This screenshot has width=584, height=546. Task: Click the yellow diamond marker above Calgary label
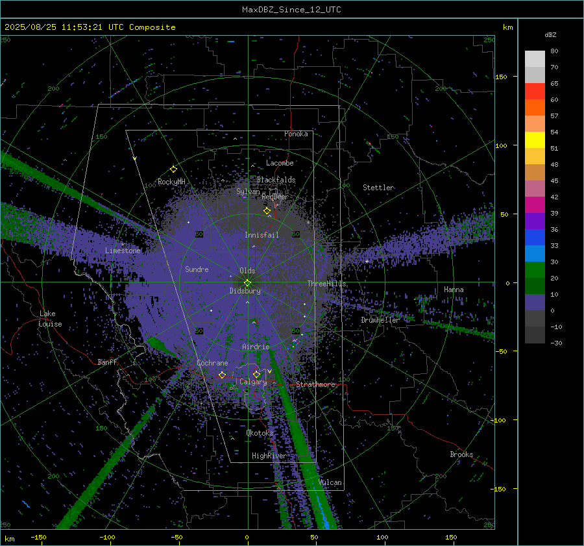pyautogui.click(x=256, y=374)
